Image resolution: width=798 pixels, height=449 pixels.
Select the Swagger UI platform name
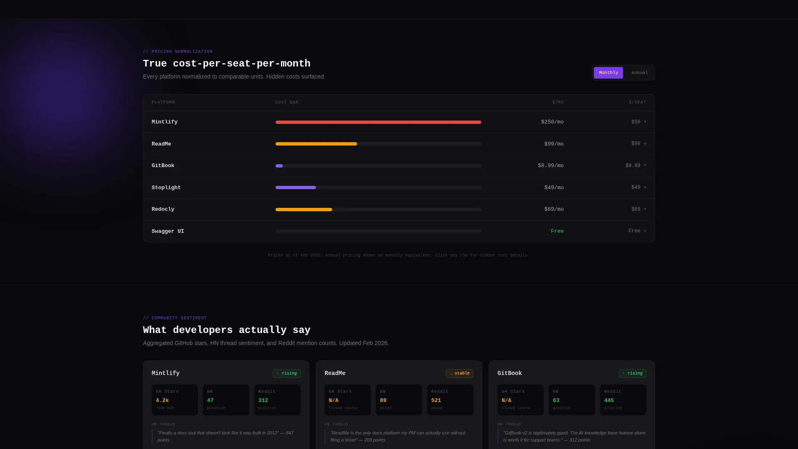(x=168, y=231)
